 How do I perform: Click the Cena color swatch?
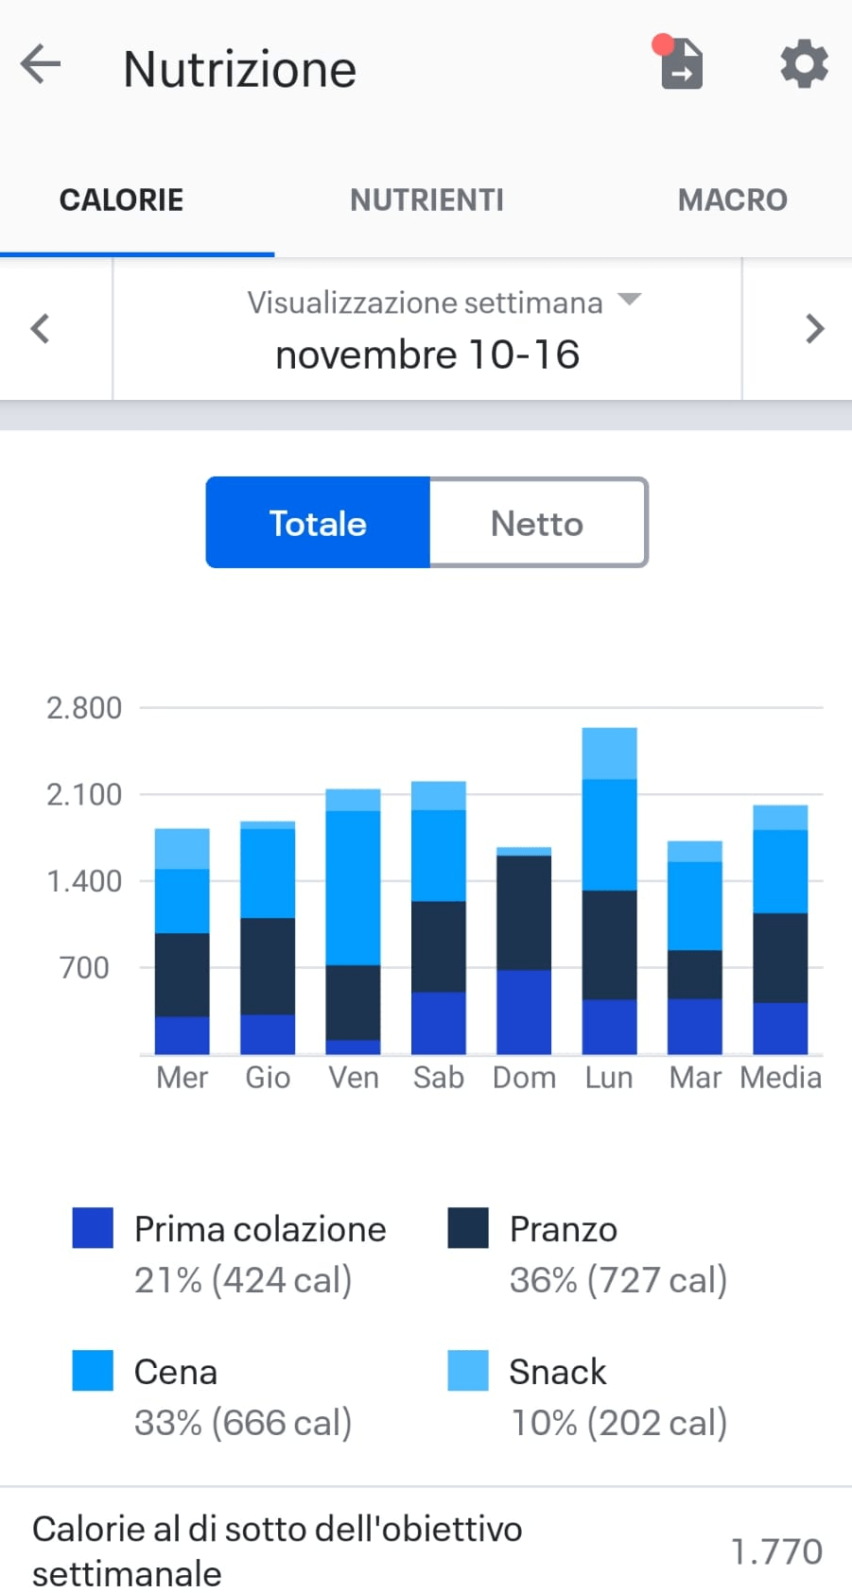tap(93, 1371)
